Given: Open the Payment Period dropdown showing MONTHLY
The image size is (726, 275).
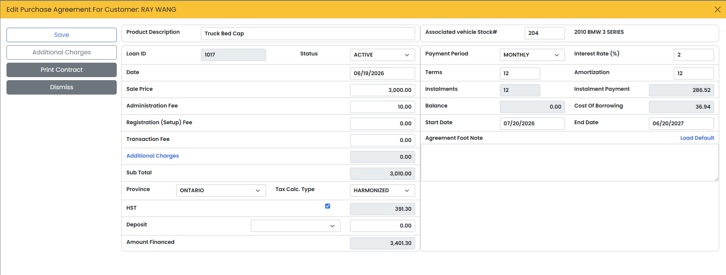Looking at the screenshot, I should (532, 55).
